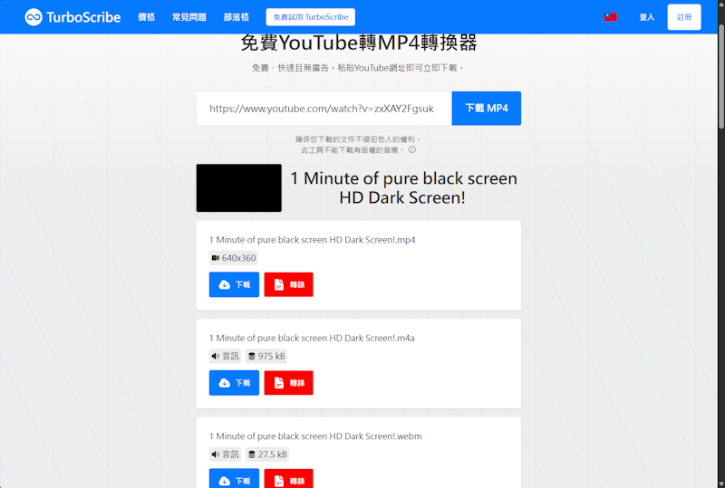
Task: Click the black video thumbnail
Action: pos(239,188)
